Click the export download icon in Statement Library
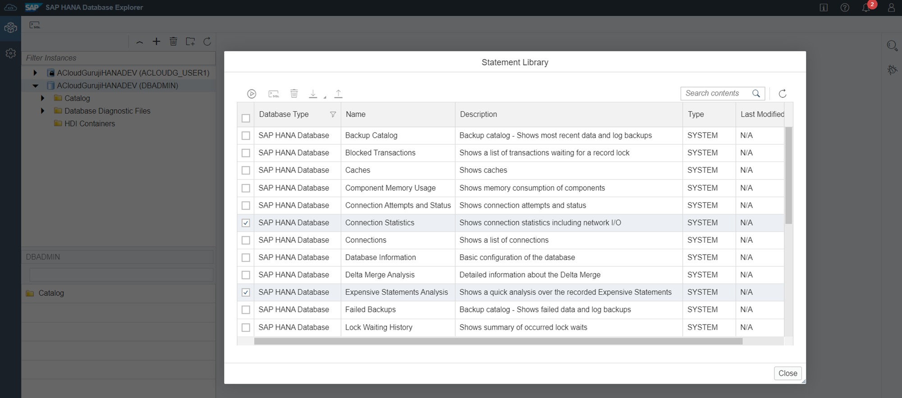Viewport: 902px width, 398px height. coord(313,94)
